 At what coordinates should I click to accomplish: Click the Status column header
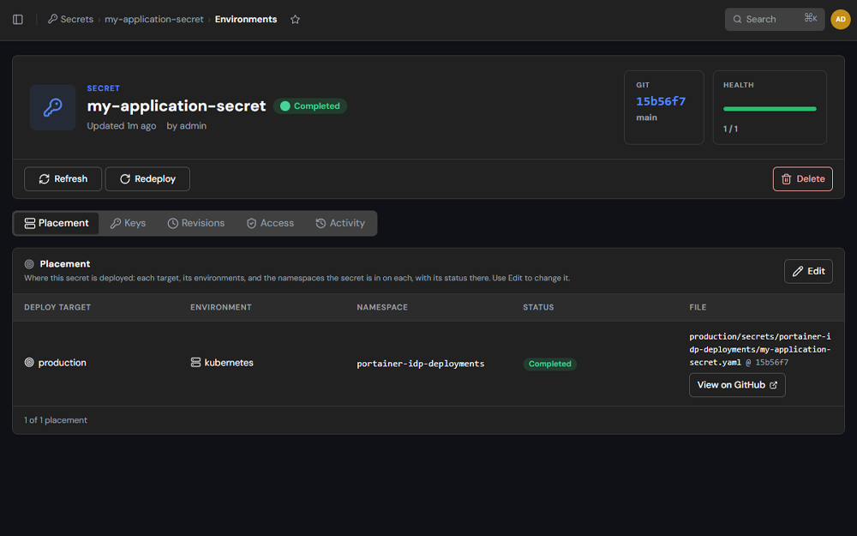tap(538, 307)
